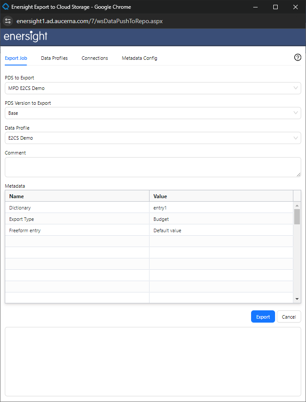The width and height of the screenshot is (306, 402).
Task: Switch to the Export Job tab
Action: [16, 58]
